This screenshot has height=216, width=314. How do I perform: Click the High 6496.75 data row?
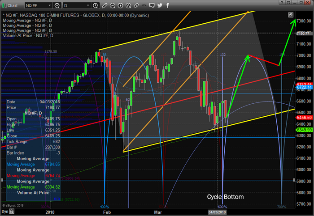[33, 125]
